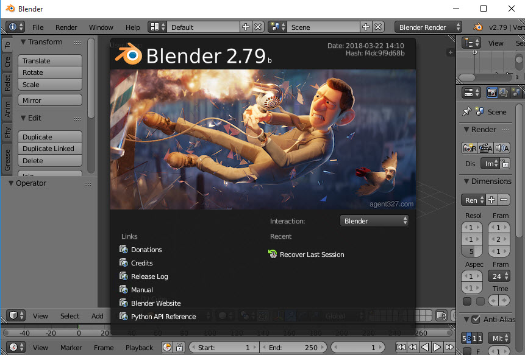The image size is (525, 355).
Task: Select anti-aliasing sample value 5
Action: pyautogui.click(x=464, y=339)
